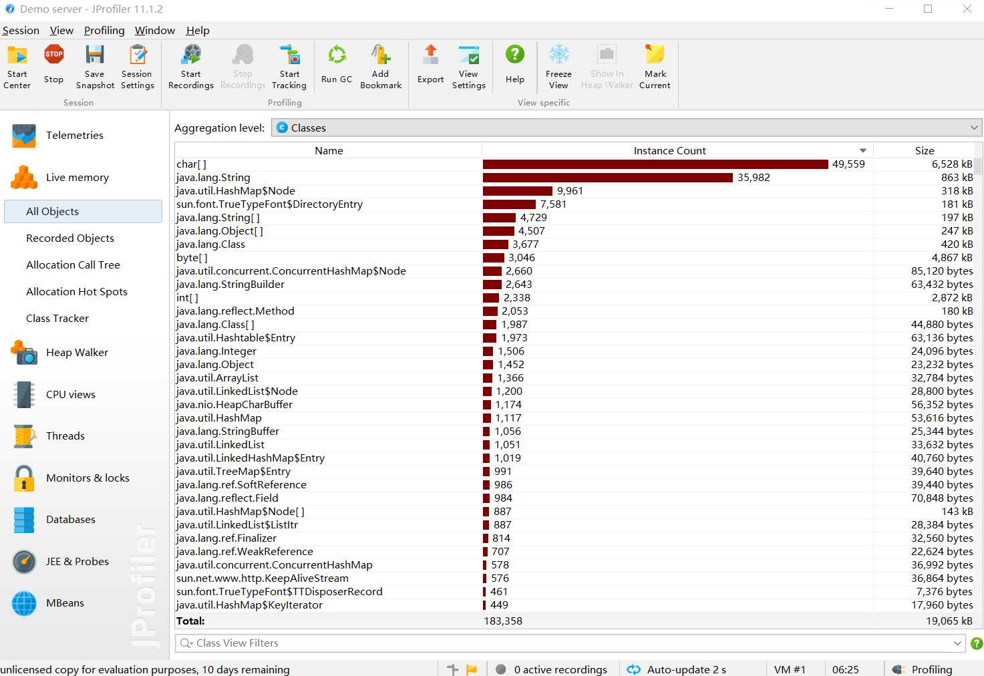The image size is (984, 676).
Task: Mark Current values
Action: point(655,67)
